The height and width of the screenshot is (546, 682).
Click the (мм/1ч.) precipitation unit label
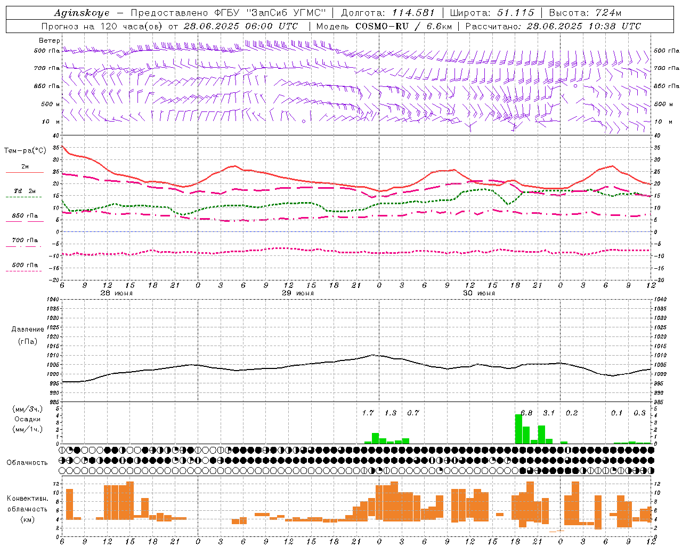click(x=27, y=429)
